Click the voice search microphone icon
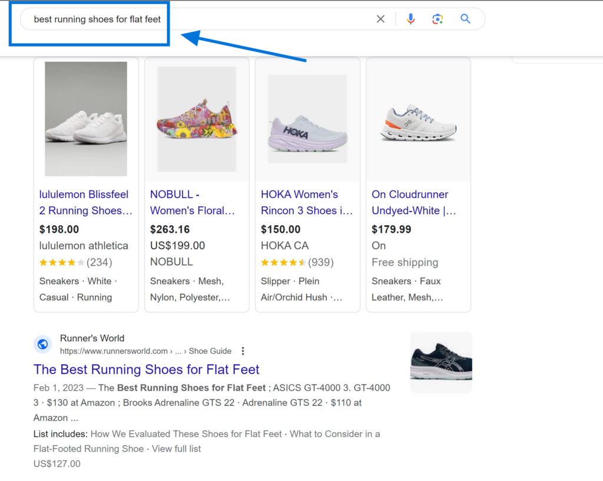Image resolution: width=603 pixels, height=481 pixels. pyautogui.click(x=410, y=18)
